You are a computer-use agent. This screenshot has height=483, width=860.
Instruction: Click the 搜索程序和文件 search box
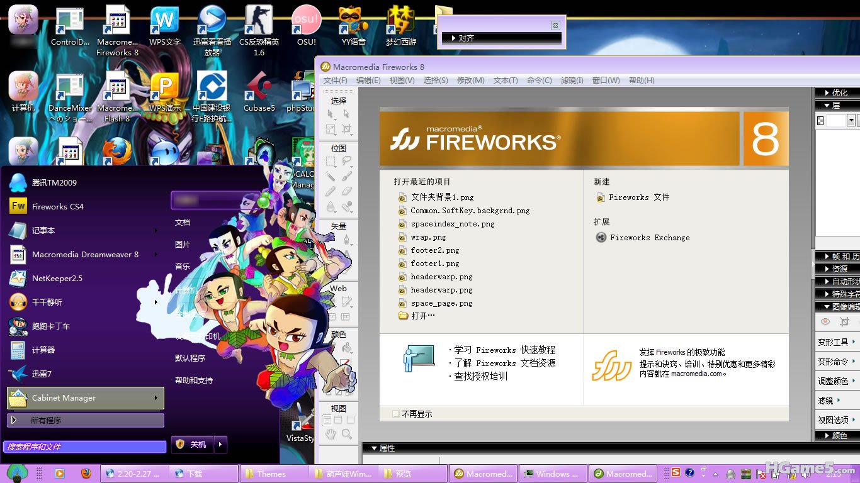[x=85, y=447]
